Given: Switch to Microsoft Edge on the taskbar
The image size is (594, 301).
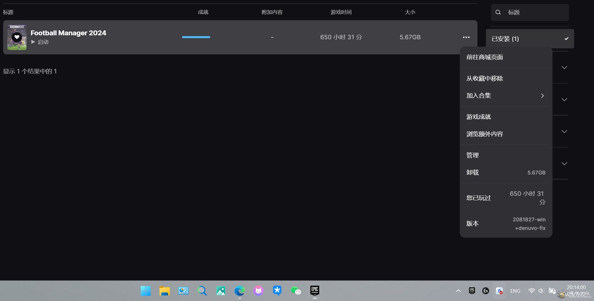Looking at the screenshot, I should click(x=239, y=291).
